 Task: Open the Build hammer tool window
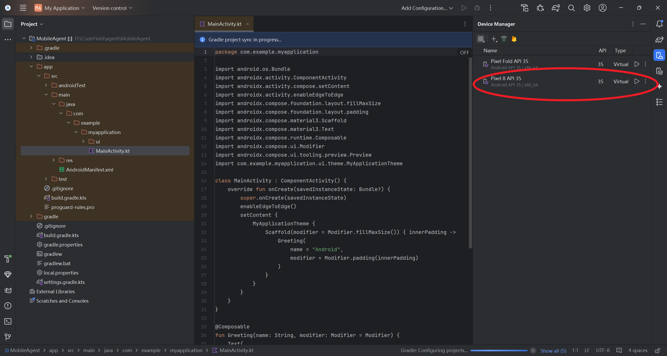[8, 259]
